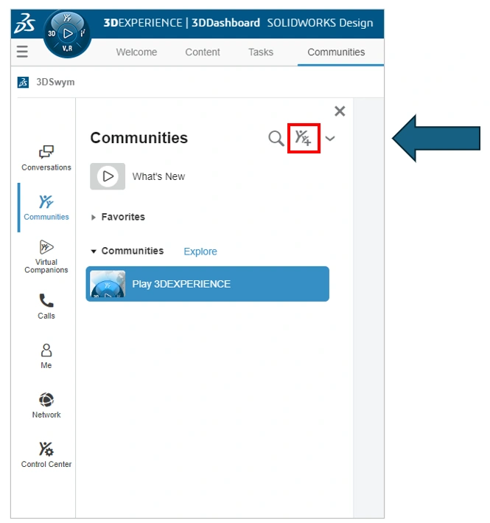Open the hamburger menu
The image size is (490, 523).
[x=22, y=52]
